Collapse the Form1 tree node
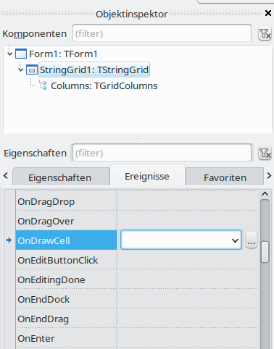 coord(10,54)
